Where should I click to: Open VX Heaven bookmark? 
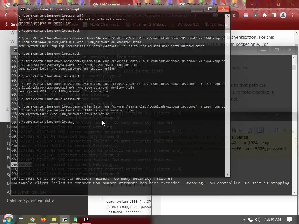(x=217, y=24)
